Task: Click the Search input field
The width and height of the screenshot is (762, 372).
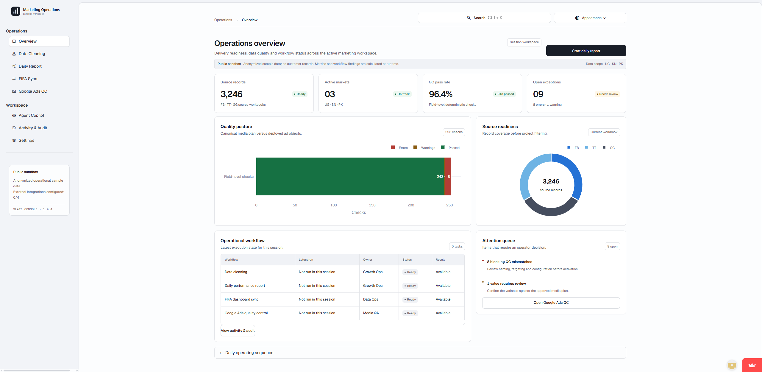Action: [484, 18]
